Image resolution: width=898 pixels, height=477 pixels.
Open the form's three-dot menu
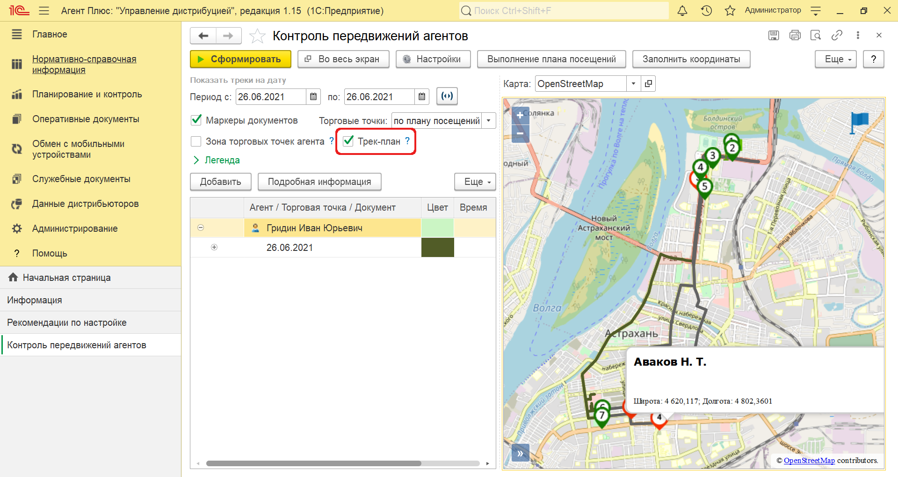tap(858, 35)
